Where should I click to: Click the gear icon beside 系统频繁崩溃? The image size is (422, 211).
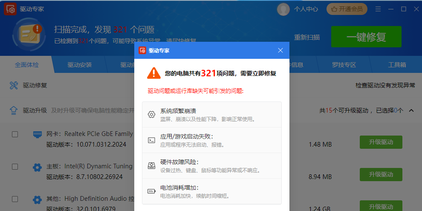(x=151, y=114)
